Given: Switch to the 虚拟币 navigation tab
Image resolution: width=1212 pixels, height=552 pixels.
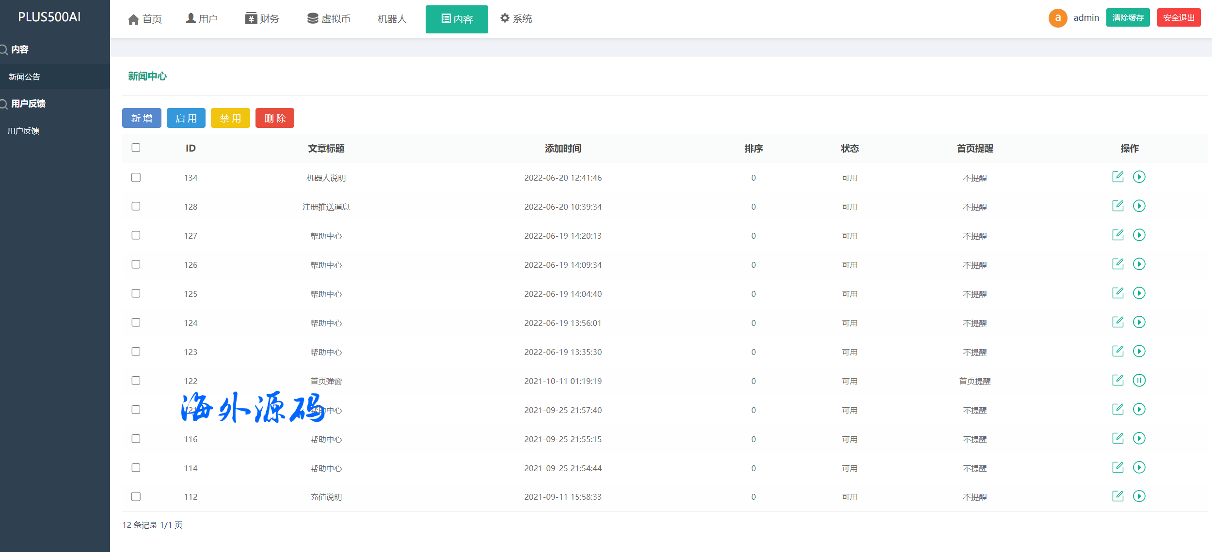Looking at the screenshot, I should click(329, 18).
